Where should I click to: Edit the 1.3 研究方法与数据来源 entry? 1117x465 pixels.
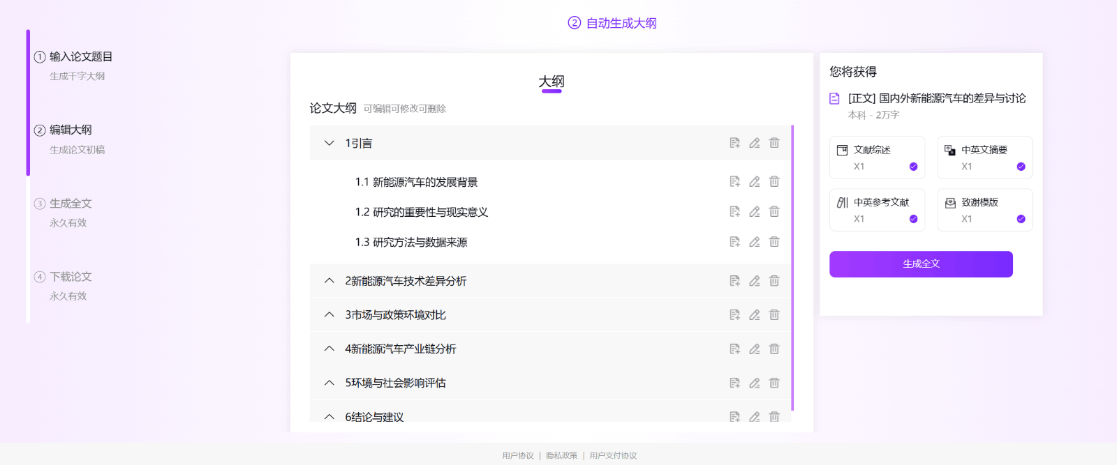coord(754,242)
